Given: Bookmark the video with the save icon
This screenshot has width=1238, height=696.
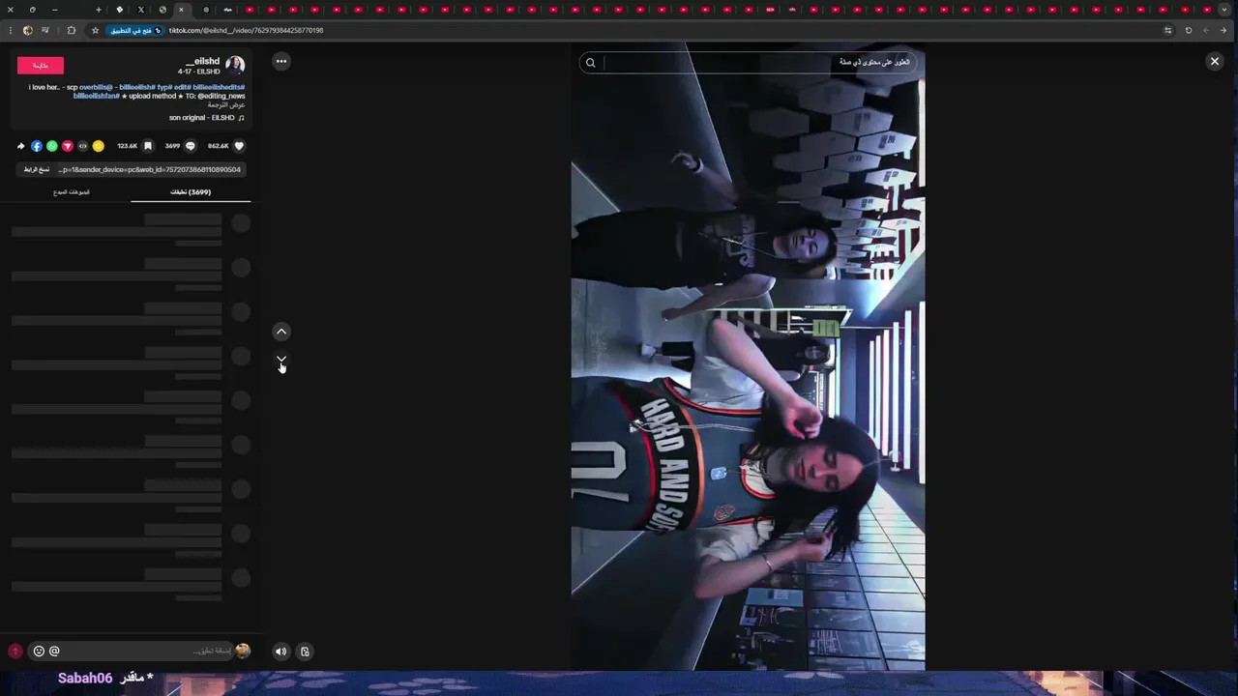Looking at the screenshot, I should pos(147,146).
